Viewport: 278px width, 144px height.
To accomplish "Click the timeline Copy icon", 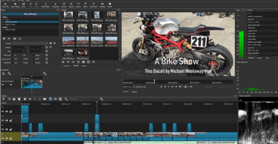I will tap(14, 99).
